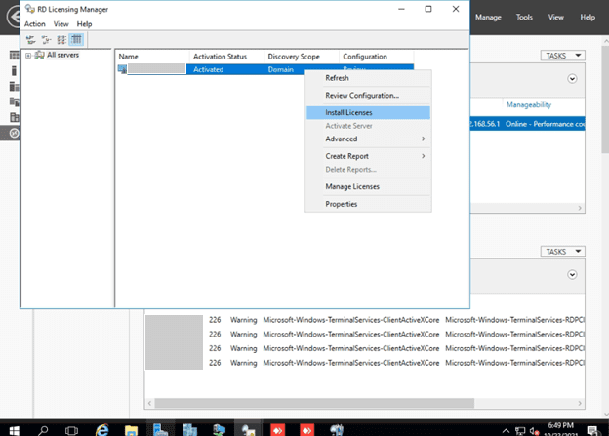Click the All servers node icon

39,56
